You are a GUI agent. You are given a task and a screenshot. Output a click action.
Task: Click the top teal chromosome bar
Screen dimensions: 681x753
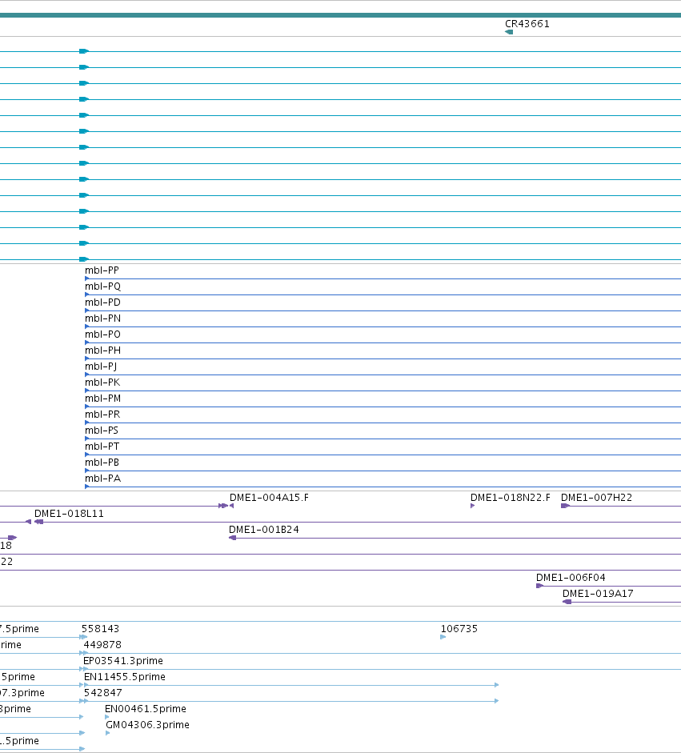coord(341,15)
